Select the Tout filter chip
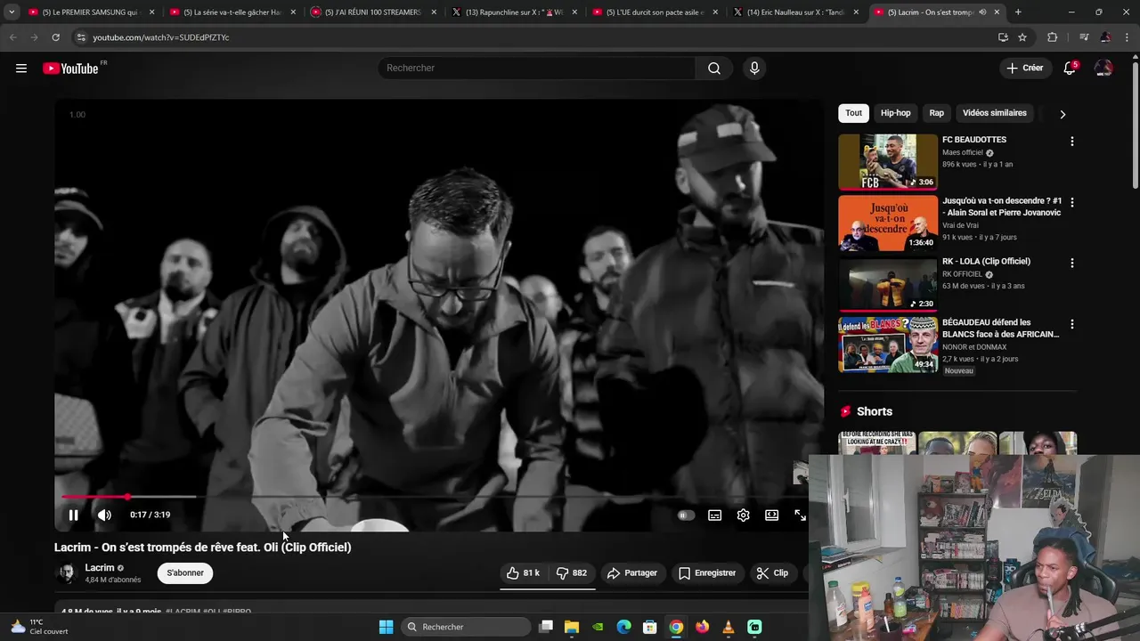 pos(853,113)
